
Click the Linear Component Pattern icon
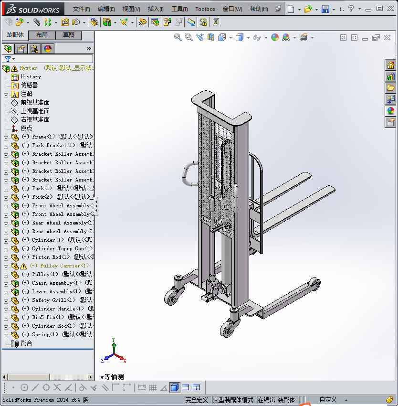coord(48,22)
